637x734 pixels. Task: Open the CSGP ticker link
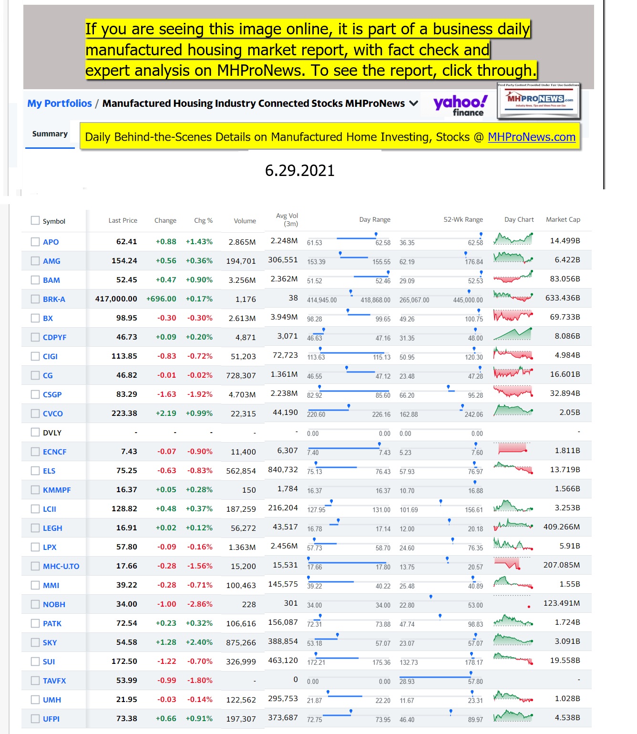click(x=52, y=394)
